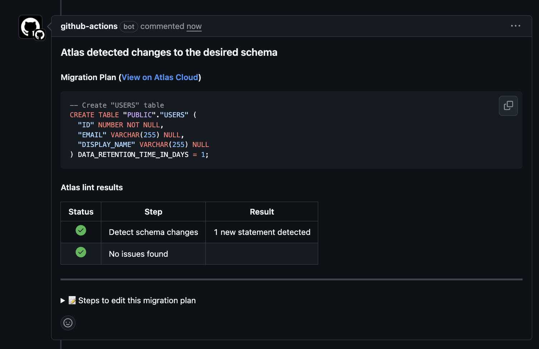Click the horizontal divider below the lint table
Screen dimensions: 539x349
point(291,279)
